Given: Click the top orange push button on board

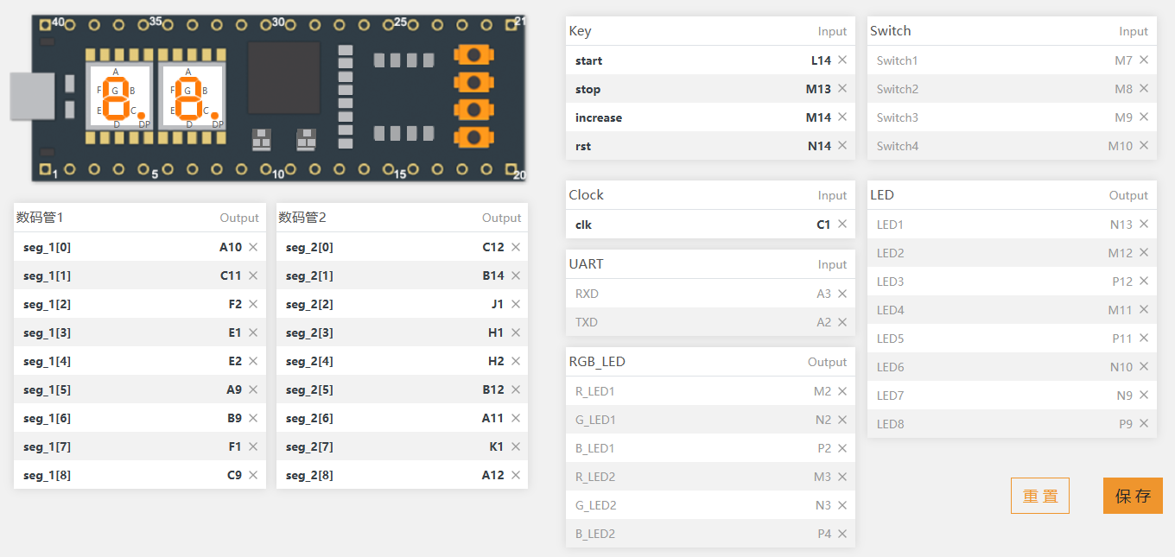Looking at the screenshot, I should (x=473, y=55).
